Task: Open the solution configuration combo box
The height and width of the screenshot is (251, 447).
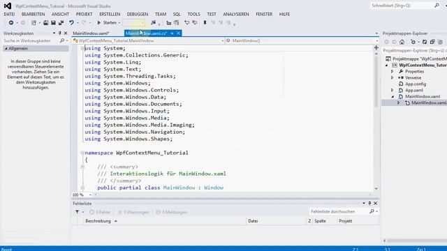Action: pyautogui.click(x=134, y=23)
